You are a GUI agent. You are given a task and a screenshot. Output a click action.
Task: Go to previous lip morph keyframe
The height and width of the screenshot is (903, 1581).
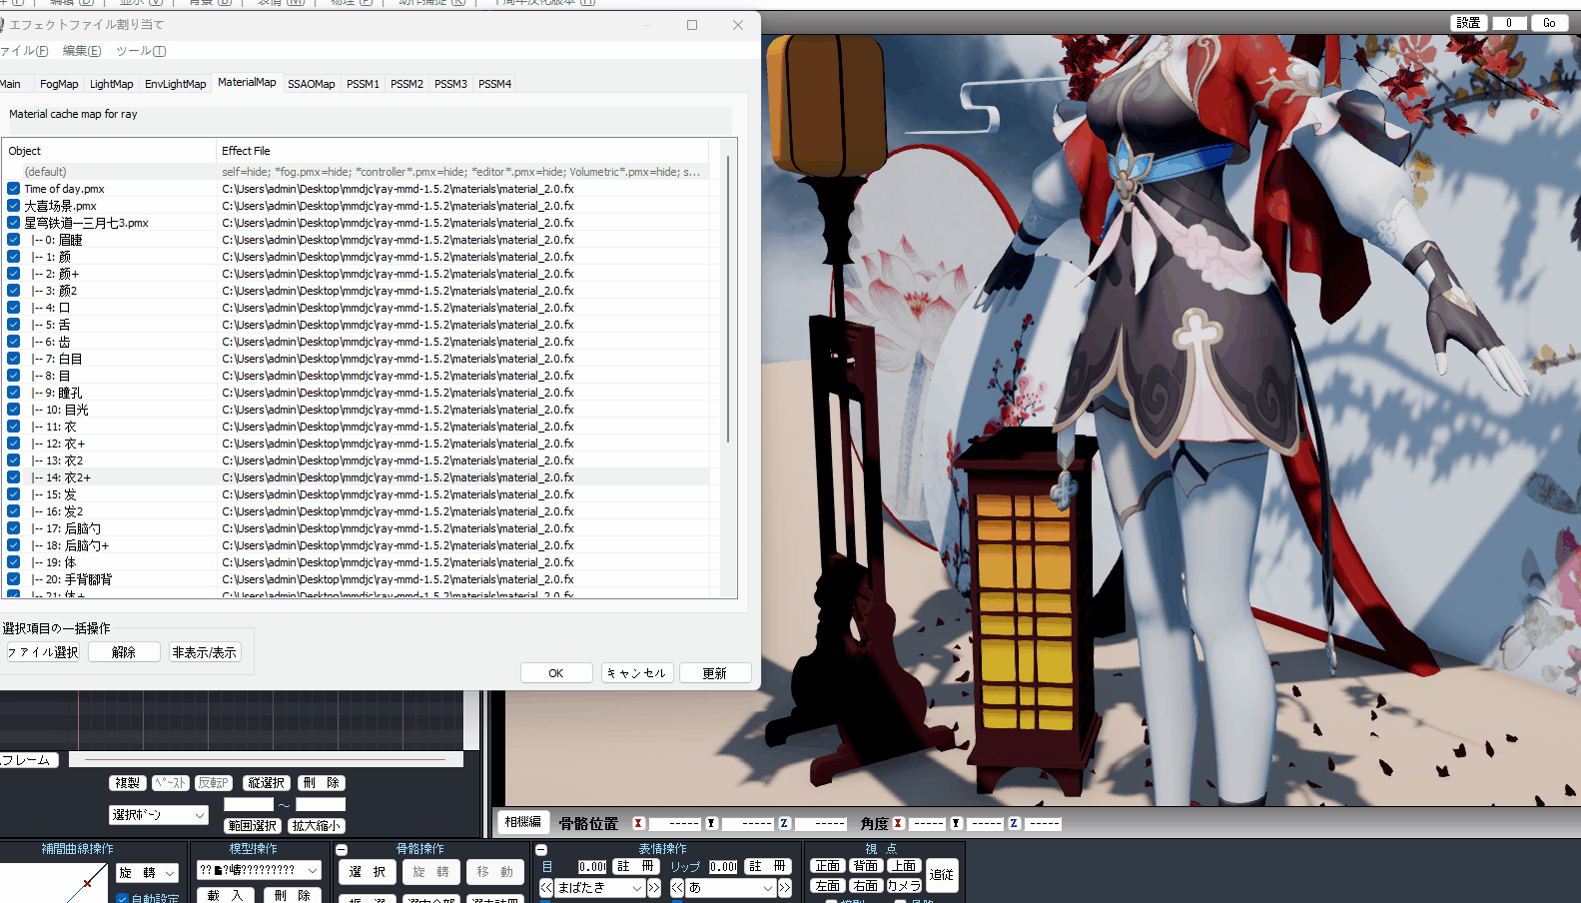677,887
